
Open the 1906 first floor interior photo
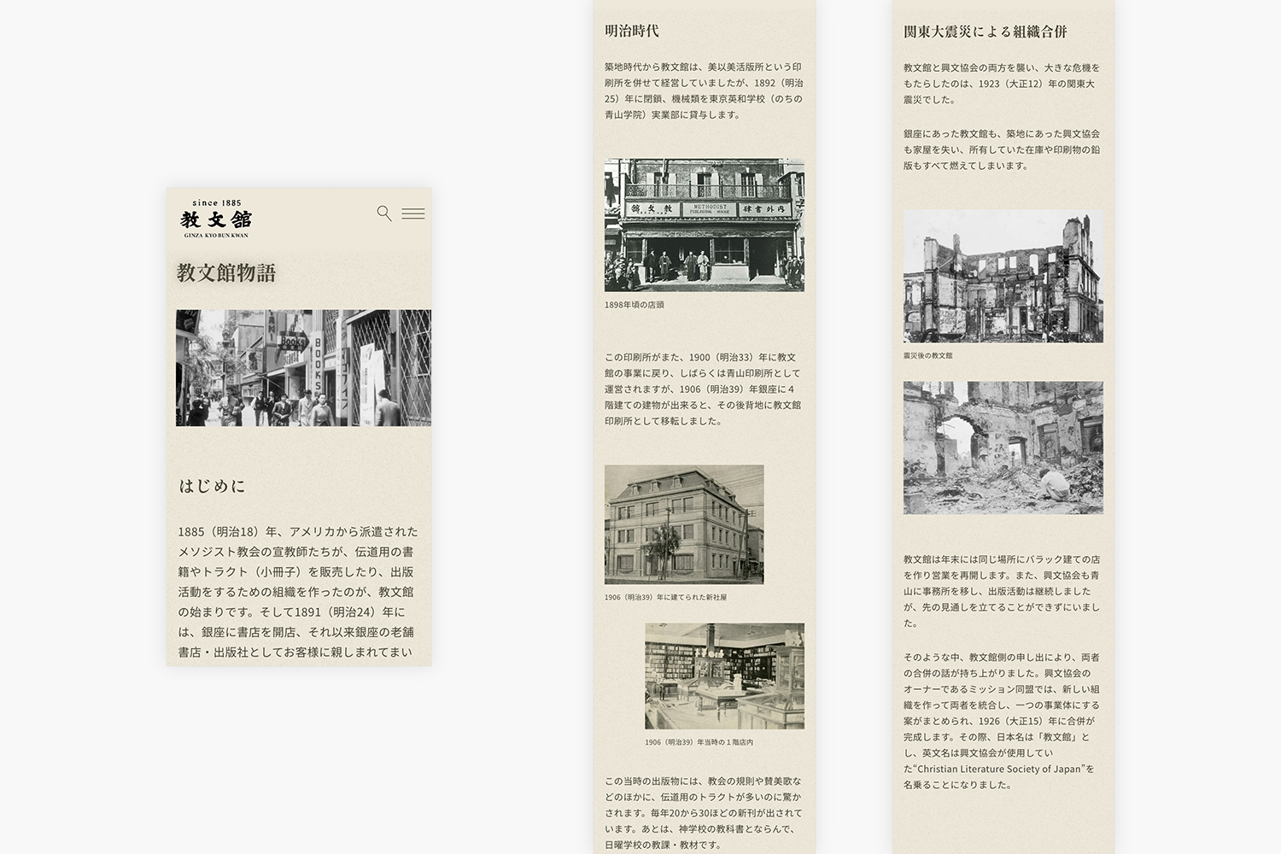click(724, 676)
